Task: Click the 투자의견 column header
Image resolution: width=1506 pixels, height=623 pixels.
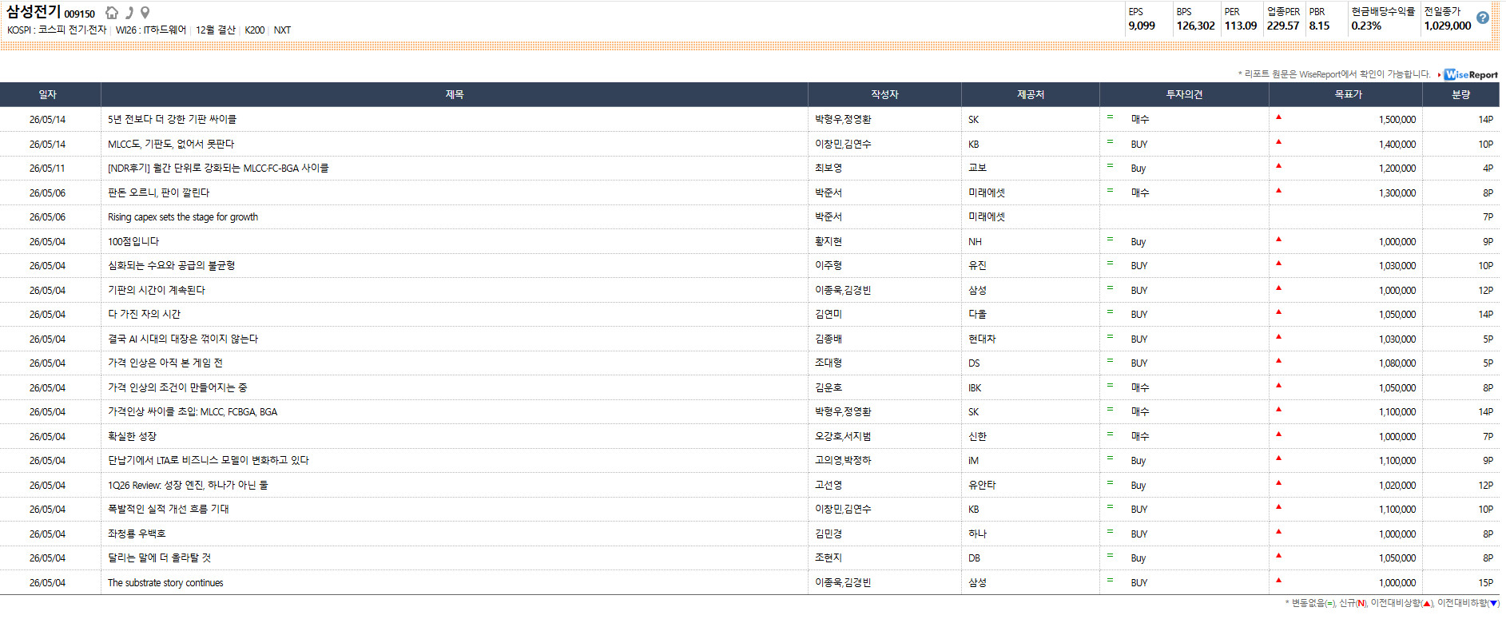Action: (x=1184, y=94)
